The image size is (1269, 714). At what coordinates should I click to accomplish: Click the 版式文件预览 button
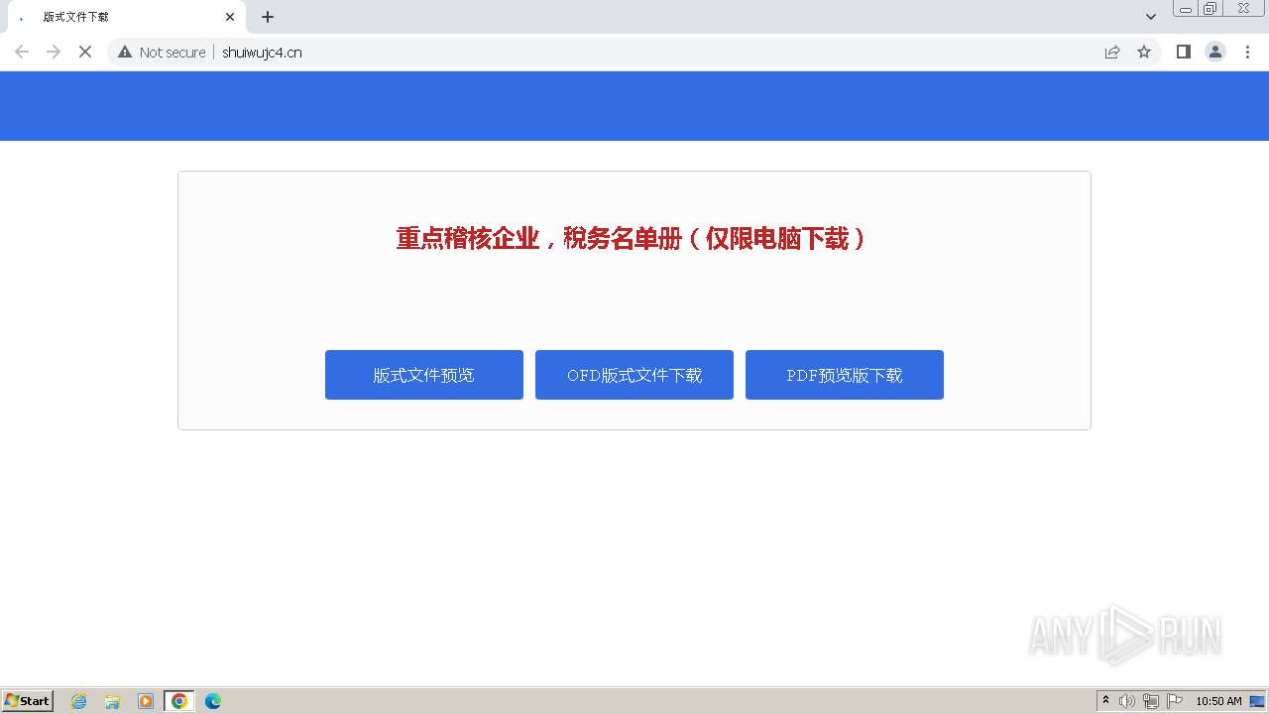(424, 375)
